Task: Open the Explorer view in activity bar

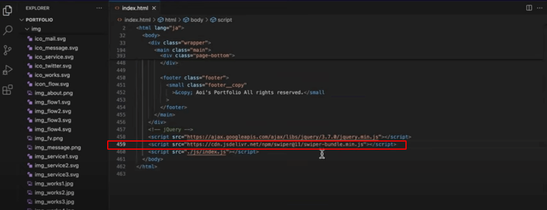Action: pos(8,11)
